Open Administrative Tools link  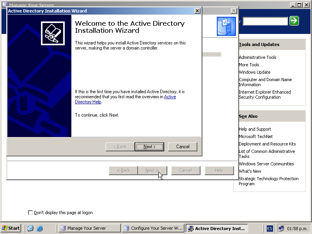257,57
